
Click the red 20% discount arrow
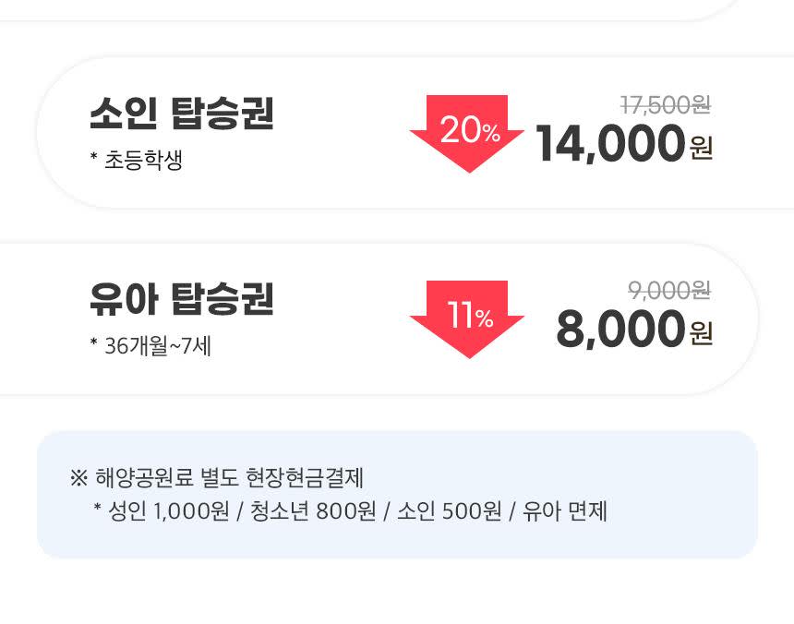click(468, 131)
